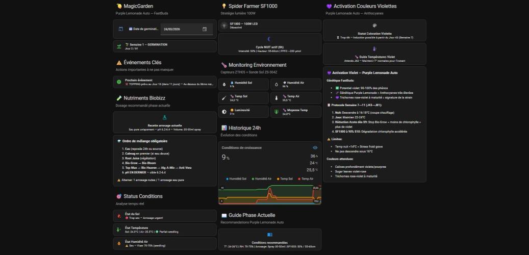Click the 24/03/2026 germination date field
529x255 pixels.
click(x=187, y=30)
